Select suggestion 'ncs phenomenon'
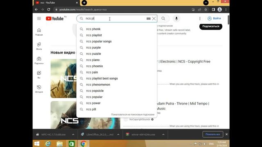The height and width of the screenshot is (147, 262). coord(117,85)
